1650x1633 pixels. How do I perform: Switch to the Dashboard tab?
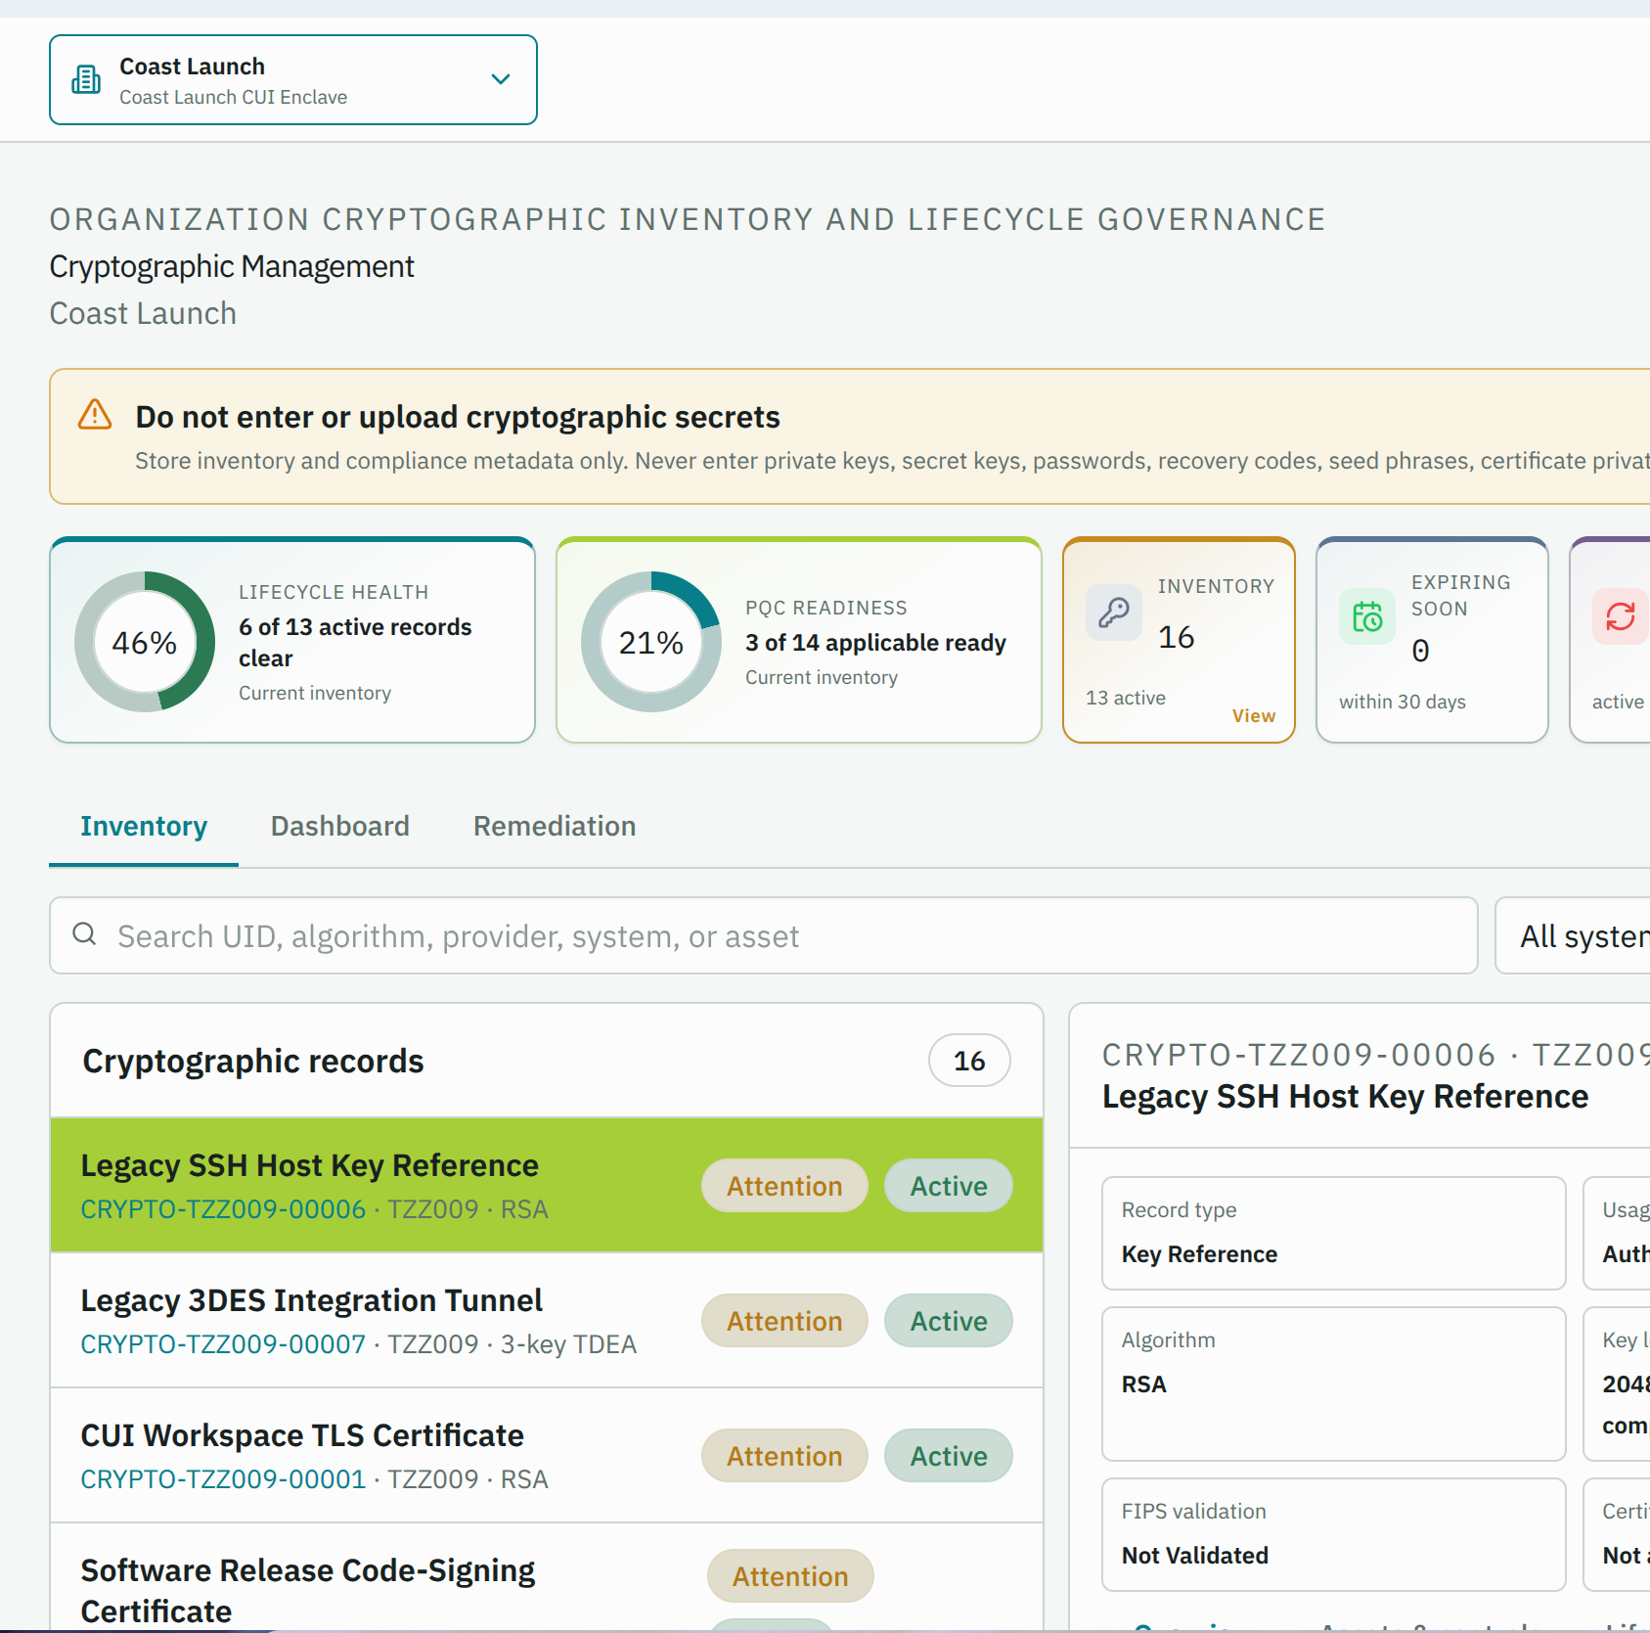tap(340, 827)
